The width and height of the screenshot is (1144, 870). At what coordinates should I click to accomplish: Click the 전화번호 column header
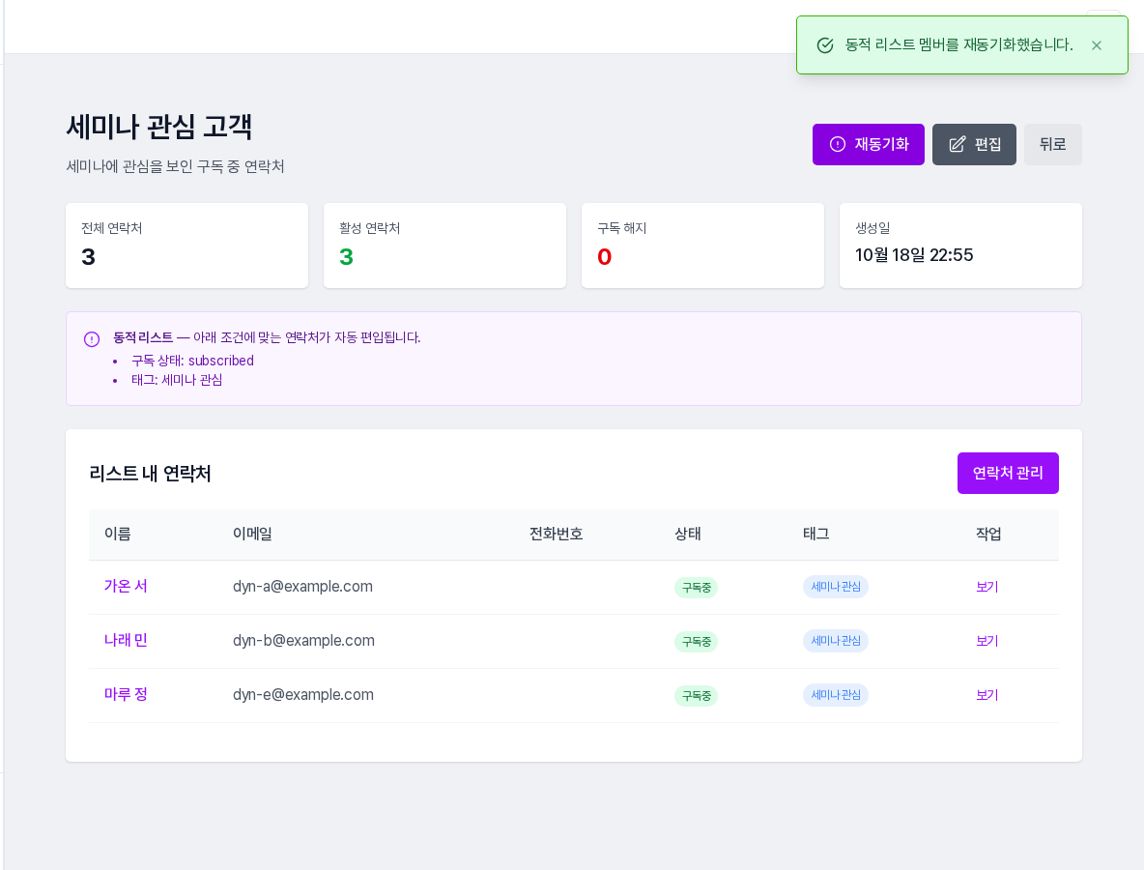coord(556,535)
